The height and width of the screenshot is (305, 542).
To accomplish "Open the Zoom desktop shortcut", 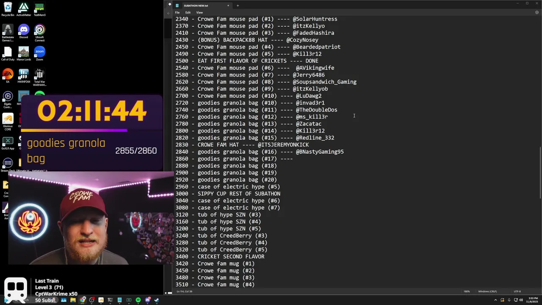I will 39,53.
